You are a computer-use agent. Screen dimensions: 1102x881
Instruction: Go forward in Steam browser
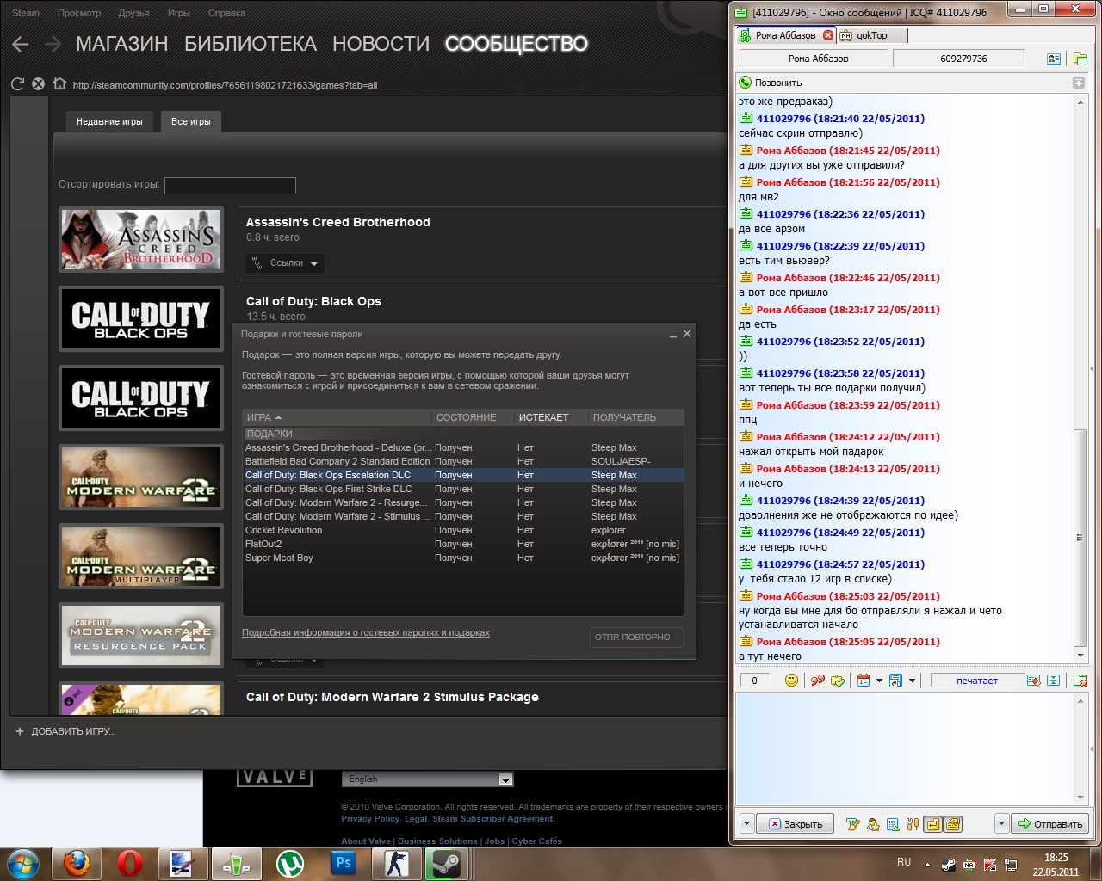click(53, 44)
